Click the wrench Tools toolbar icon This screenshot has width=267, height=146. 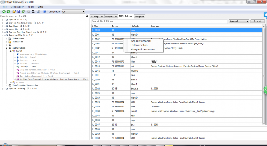[39, 11]
